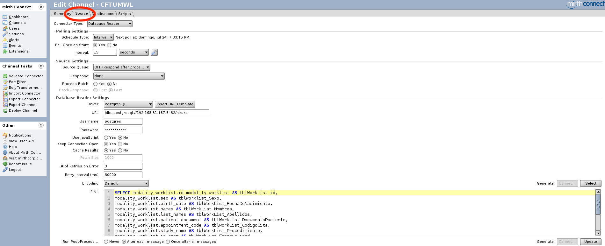Expand the Driver PostgreSQL dropdown
605x246 pixels.
[x=128, y=104]
